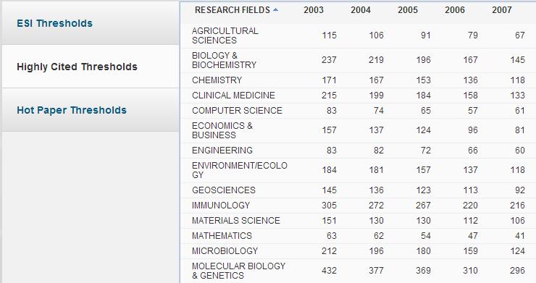The image size is (536, 283).
Task: Select the Highly Cited Thresholds tab
Action: (77, 67)
